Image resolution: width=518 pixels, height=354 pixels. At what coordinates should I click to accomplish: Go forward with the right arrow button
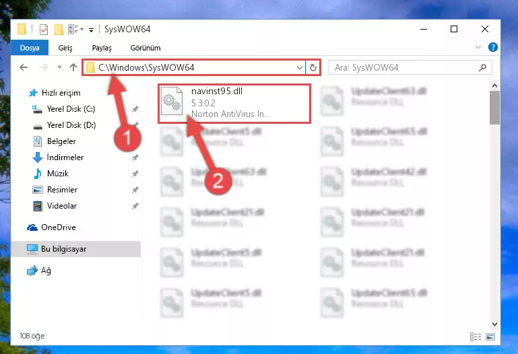click(x=43, y=67)
